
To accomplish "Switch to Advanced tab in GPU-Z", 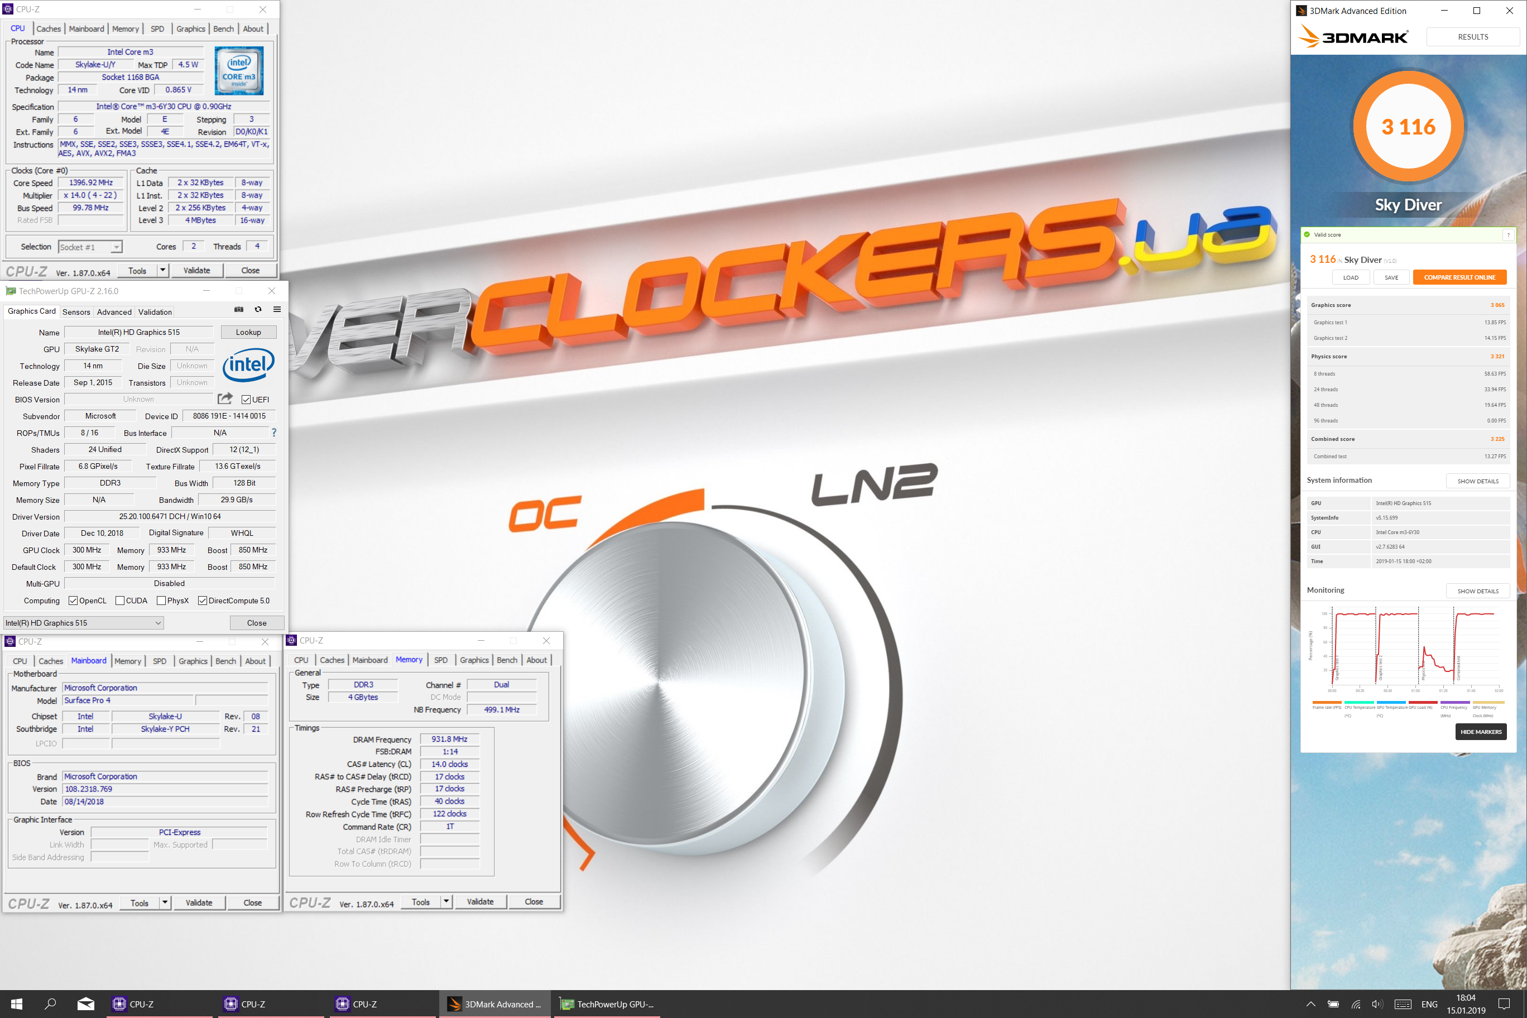I will pyautogui.click(x=114, y=311).
